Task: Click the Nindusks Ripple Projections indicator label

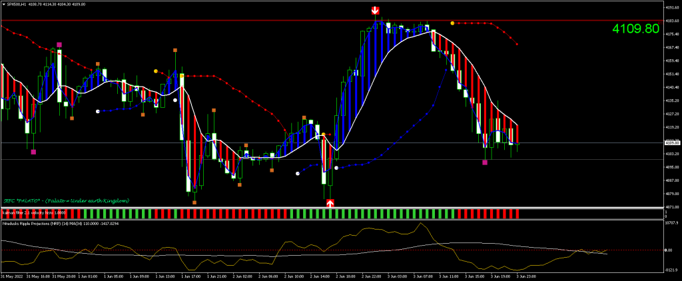Action: pos(47,224)
